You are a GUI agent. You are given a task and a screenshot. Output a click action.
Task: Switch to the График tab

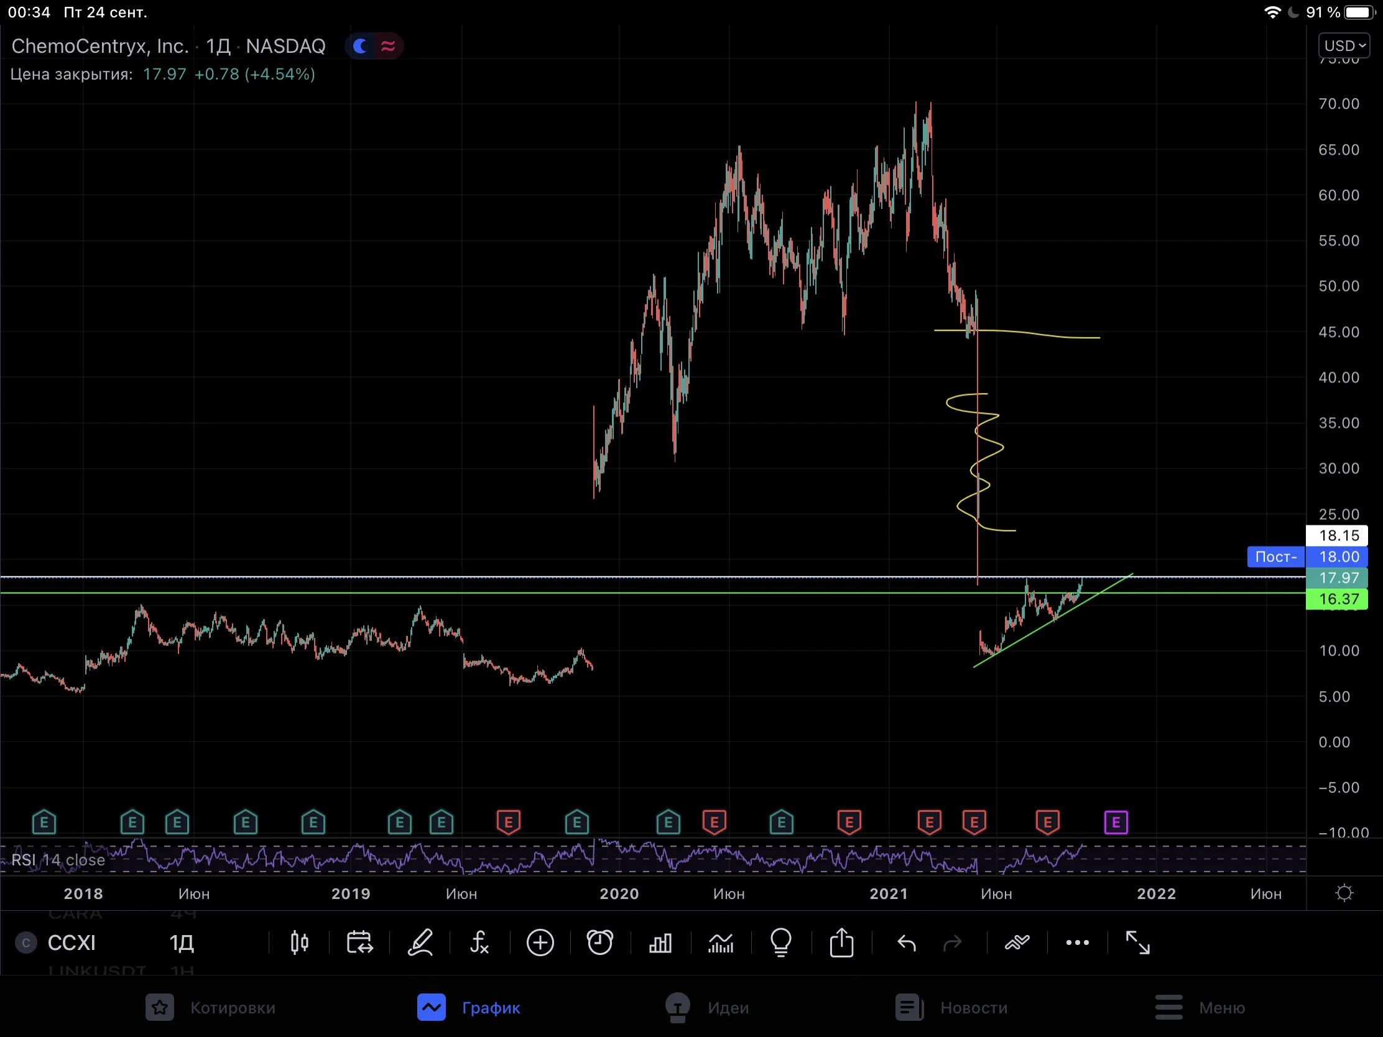[469, 1008]
